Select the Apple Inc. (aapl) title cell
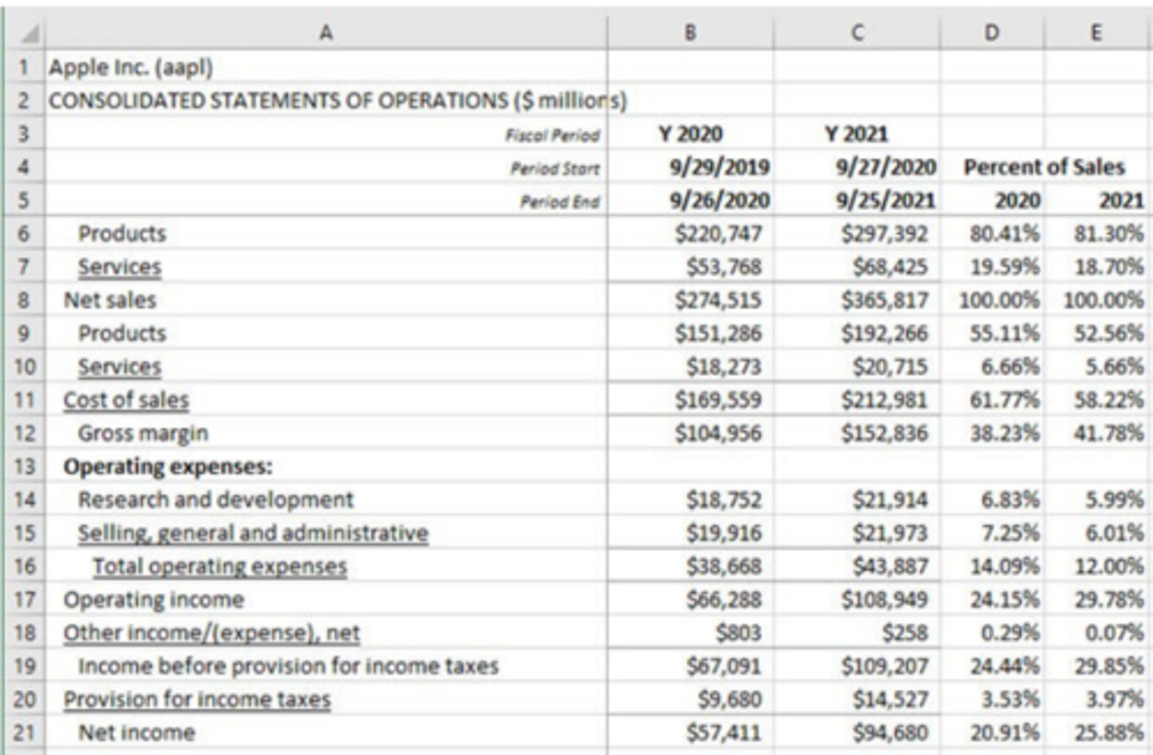The image size is (1153, 755). tap(131, 67)
